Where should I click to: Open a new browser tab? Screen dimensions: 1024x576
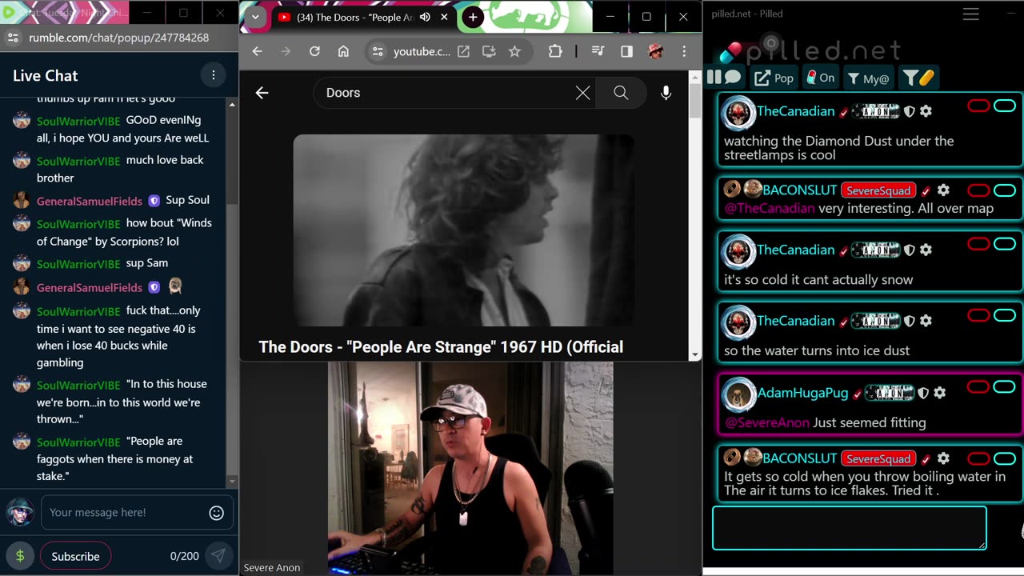tap(473, 17)
